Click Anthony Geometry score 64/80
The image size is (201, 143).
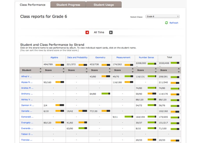point(93,94)
